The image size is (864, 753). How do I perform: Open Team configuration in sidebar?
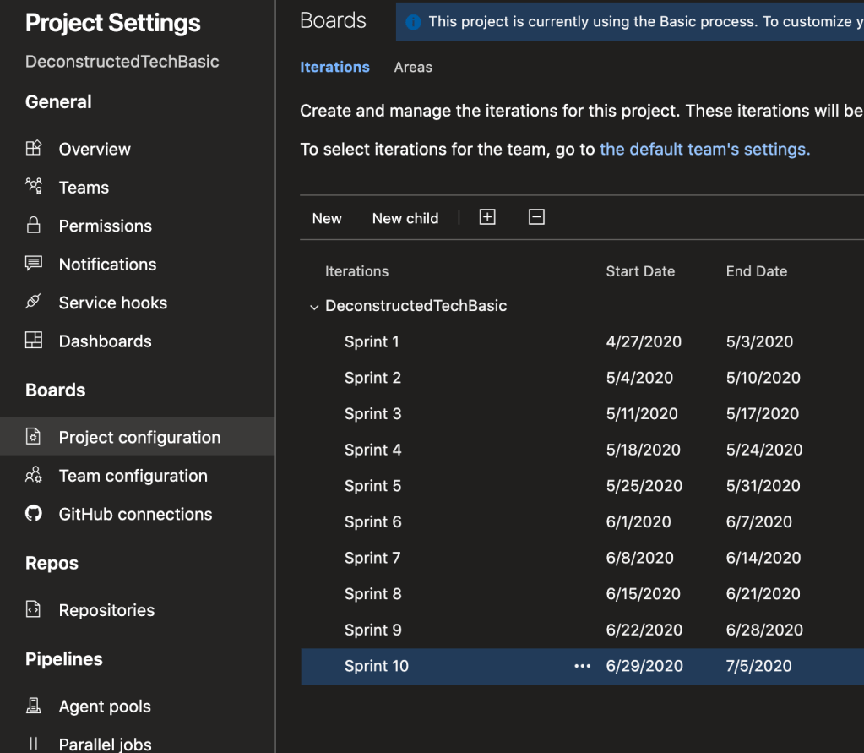click(x=133, y=476)
